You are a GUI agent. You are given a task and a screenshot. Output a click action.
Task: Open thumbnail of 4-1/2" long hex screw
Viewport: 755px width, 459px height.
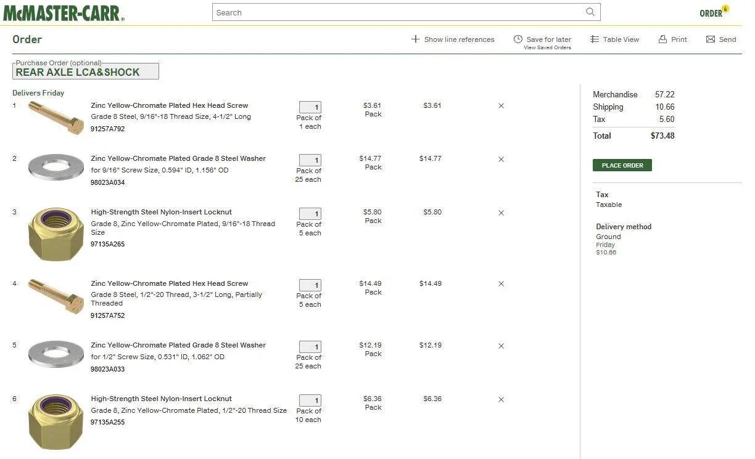pyautogui.click(x=56, y=117)
